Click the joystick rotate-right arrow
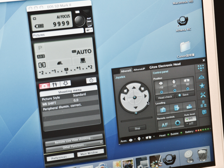The image size is (224, 168). point(143,89)
